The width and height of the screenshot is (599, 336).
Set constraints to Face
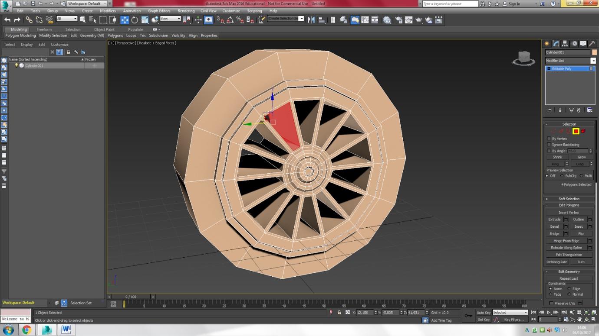[x=550, y=294]
